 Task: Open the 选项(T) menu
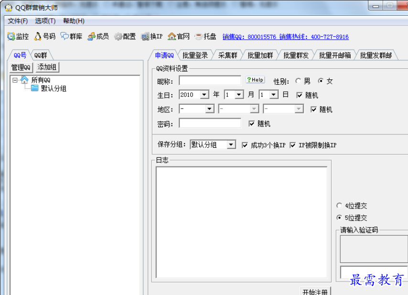pos(45,21)
